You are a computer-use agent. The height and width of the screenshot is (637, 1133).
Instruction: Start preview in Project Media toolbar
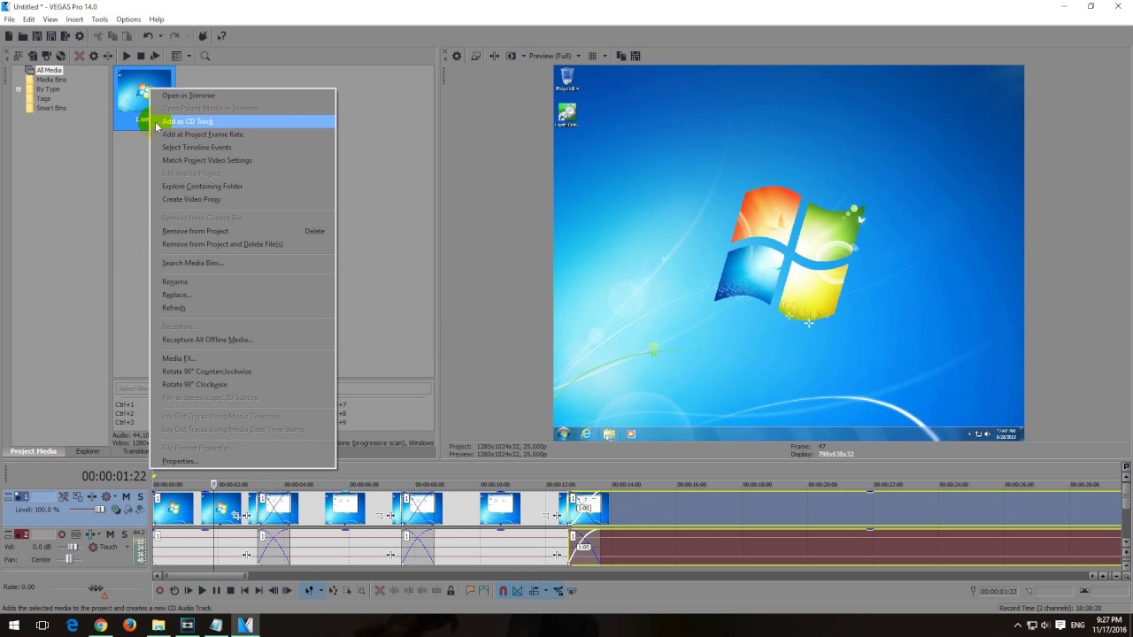127,56
